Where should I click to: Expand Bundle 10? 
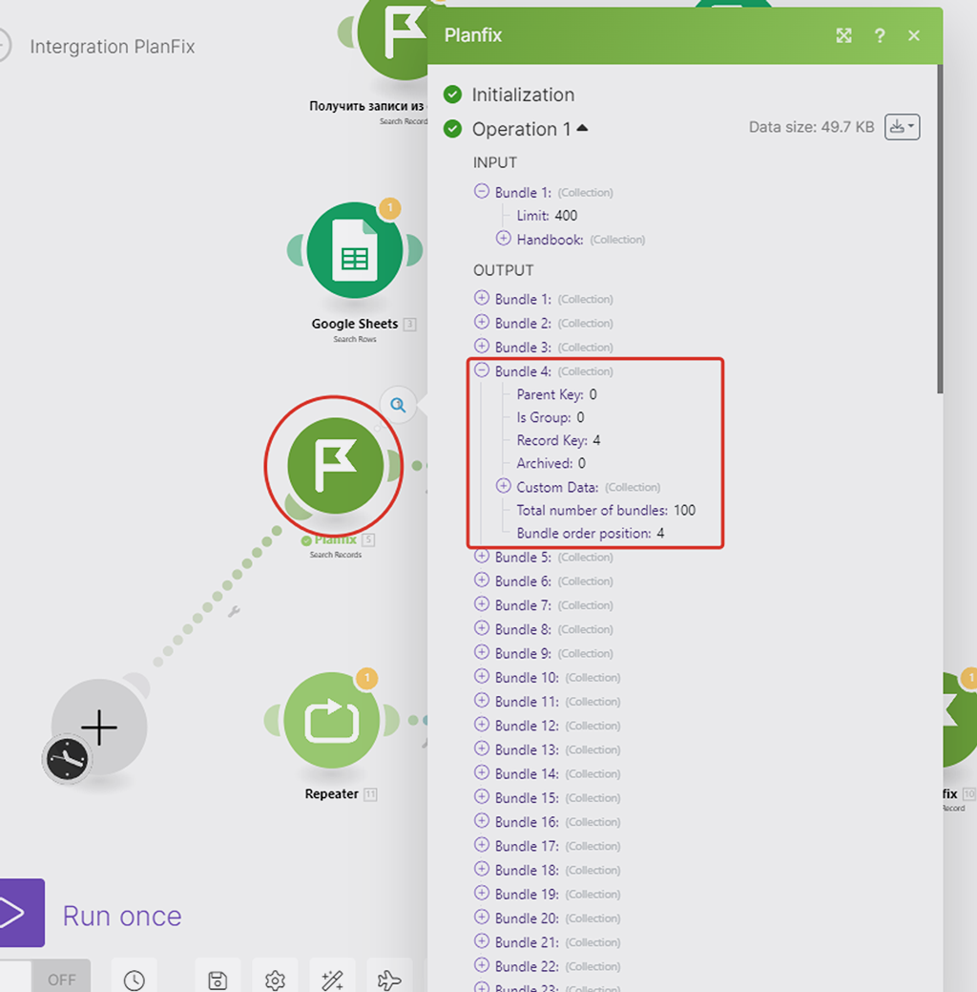click(x=482, y=676)
